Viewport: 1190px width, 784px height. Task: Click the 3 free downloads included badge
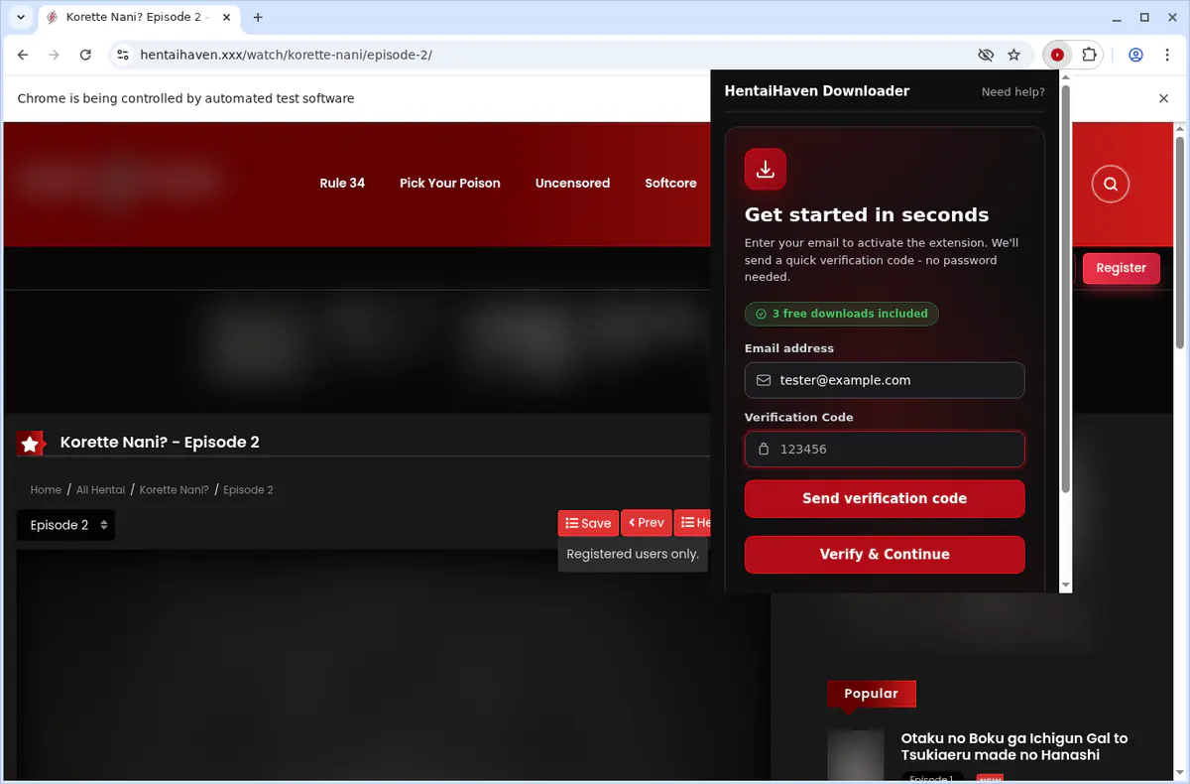pos(841,314)
